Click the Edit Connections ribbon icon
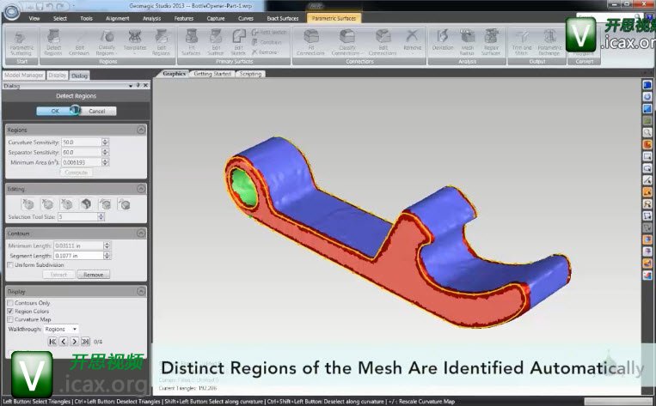The height and width of the screenshot is (406, 656). click(x=383, y=43)
